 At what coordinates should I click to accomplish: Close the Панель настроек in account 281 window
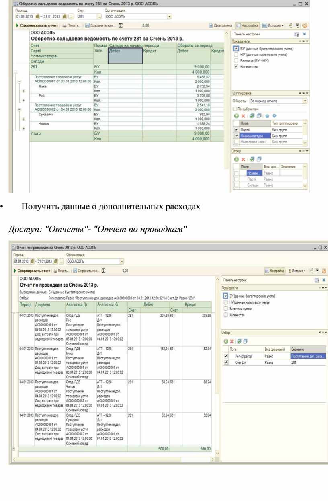pyautogui.click(x=304, y=35)
